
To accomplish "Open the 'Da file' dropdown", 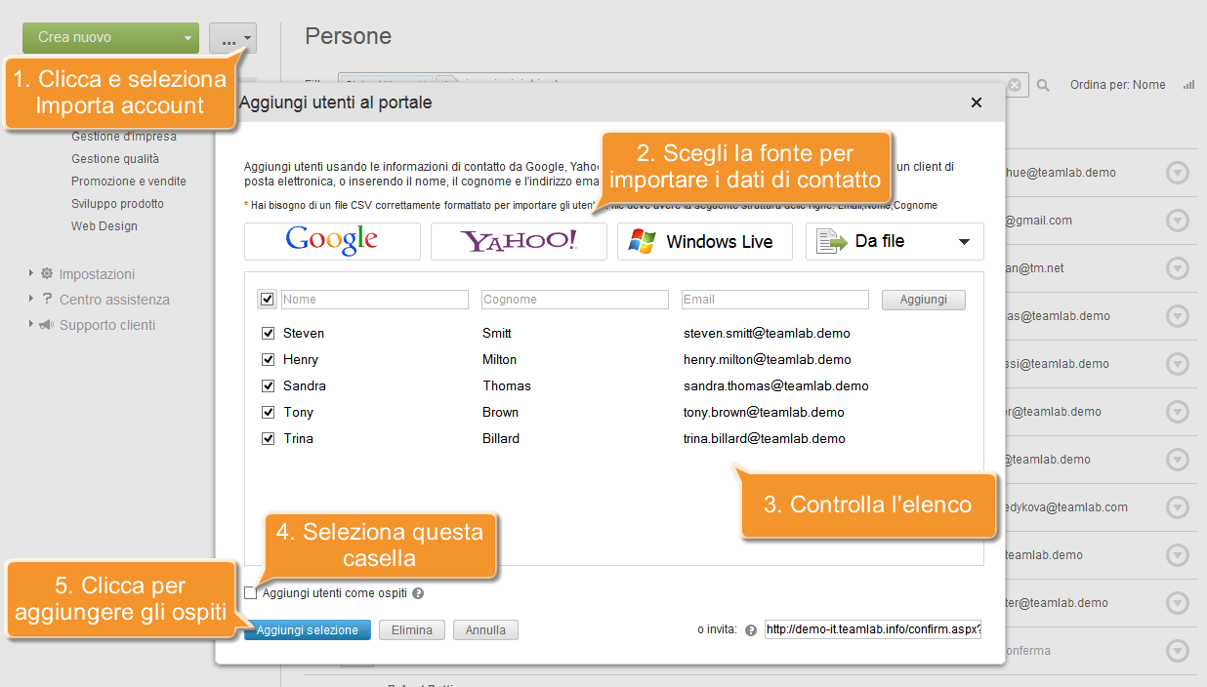I will click(895, 241).
